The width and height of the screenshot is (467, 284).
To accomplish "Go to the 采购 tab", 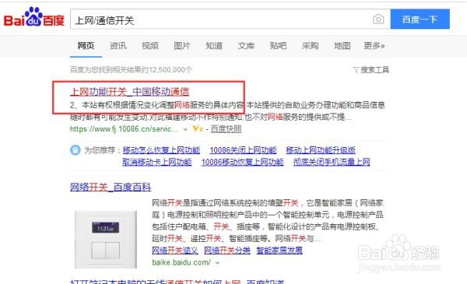I will click(310, 46).
